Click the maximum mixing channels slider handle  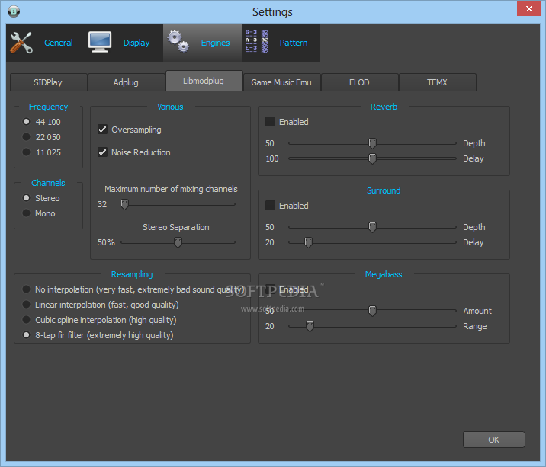pos(124,204)
